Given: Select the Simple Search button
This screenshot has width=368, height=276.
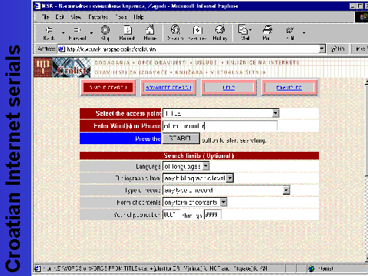Looking at the screenshot, I should [x=108, y=87].
